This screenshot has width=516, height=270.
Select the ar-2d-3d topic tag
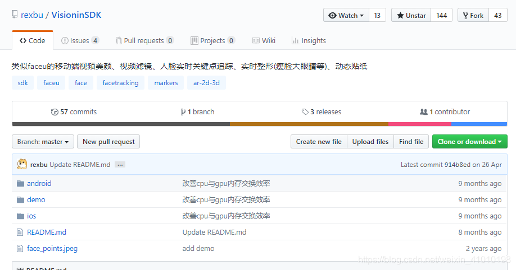206,83
